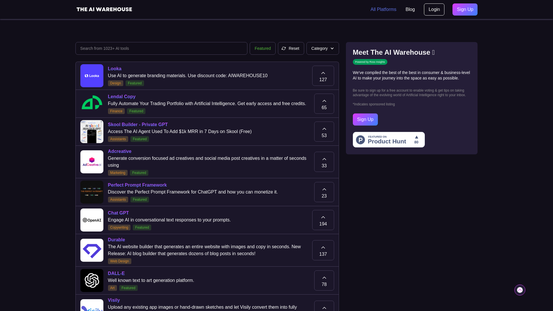Image resolution: width=553 pixels, height=311 pixels.
Task: Click the Looka logo thumbnail
Action: pyautogui.click(x=92, y=76)
